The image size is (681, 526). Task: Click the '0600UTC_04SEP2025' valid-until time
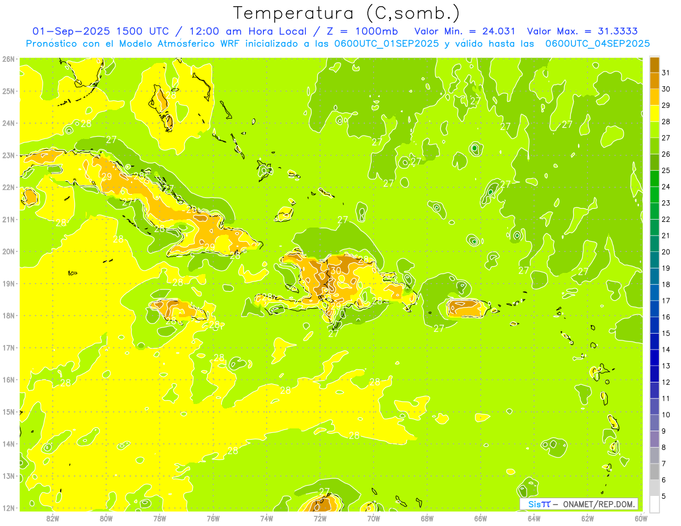point(597,43)
